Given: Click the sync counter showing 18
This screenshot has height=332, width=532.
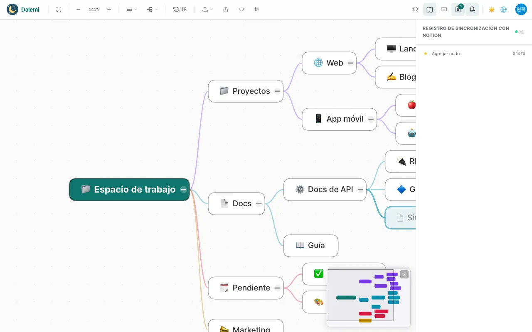Looking at the screenshot, I should (x=180, y=9).
